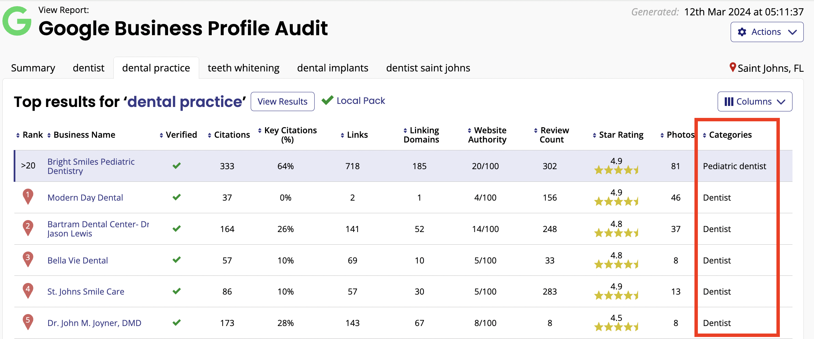Click star rating icons for Bella Vie Dental
Screen dimensions: 814x339
tap(616, 264)
